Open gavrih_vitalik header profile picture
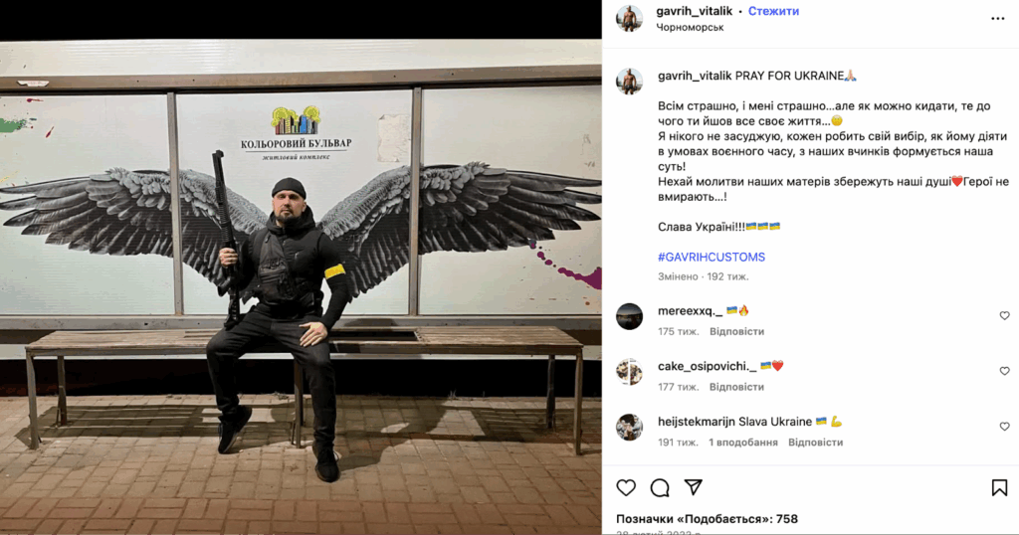1019x535 pixels. [629, 18]
